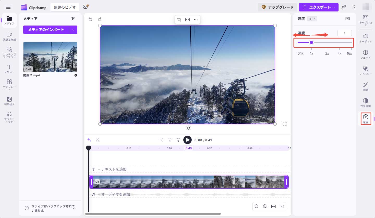The height and width of the screenshot is (218, 375).
Task: Open the three-dot more options menu above the preview
Action: point(196,19)
